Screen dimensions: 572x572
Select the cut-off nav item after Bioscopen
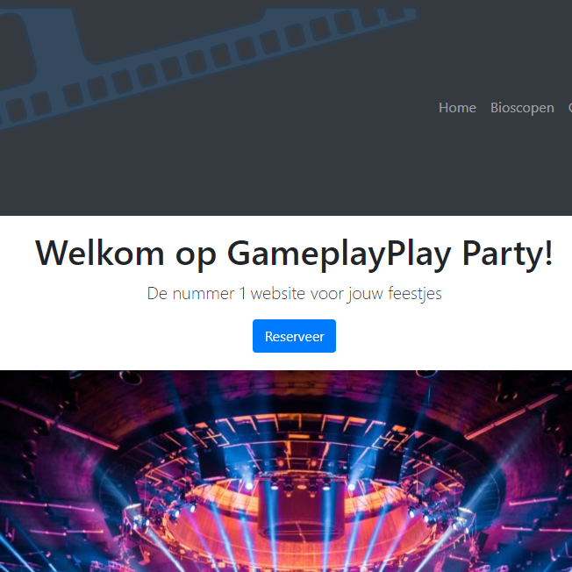coord(570,108)
